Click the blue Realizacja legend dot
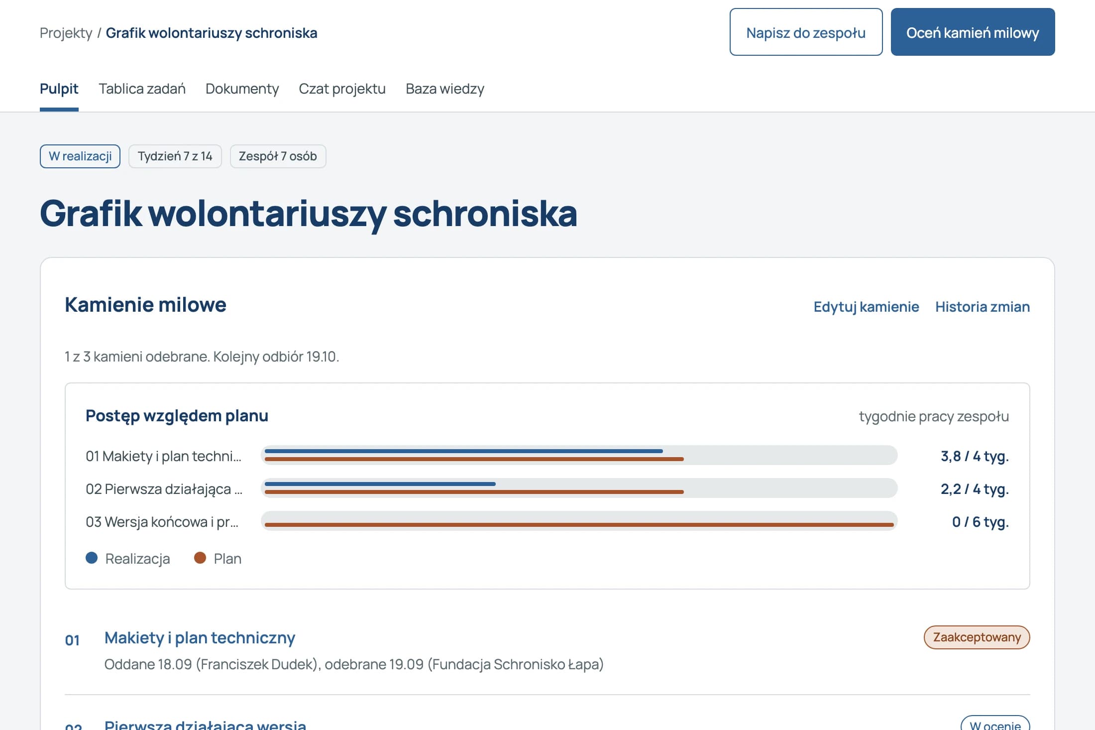 92,558
